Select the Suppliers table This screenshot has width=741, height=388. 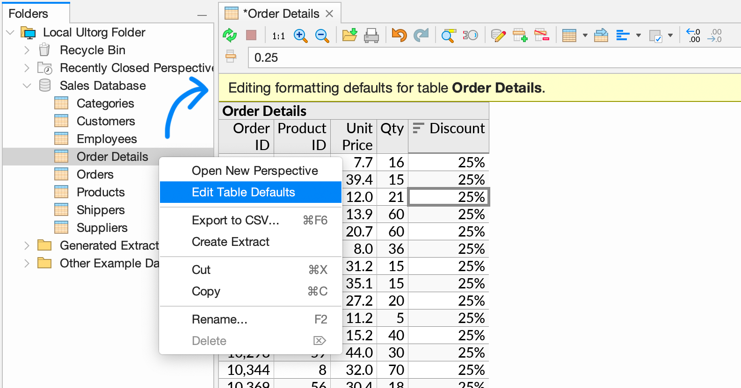(x=102, y=228)
